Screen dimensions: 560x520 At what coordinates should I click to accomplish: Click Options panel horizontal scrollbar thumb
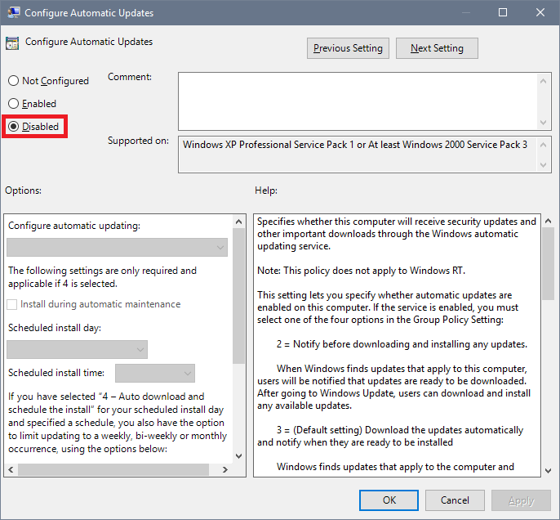pyautogui.click(x=113, y=469)
